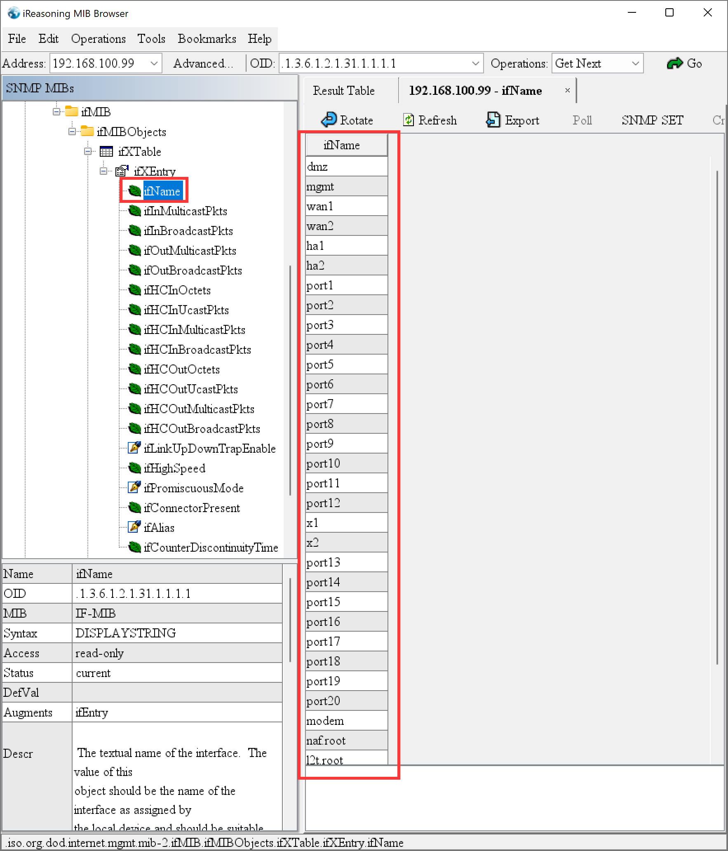Click the Export icon
This screenshot has height=851, width=728.
(x=493, y=120)
